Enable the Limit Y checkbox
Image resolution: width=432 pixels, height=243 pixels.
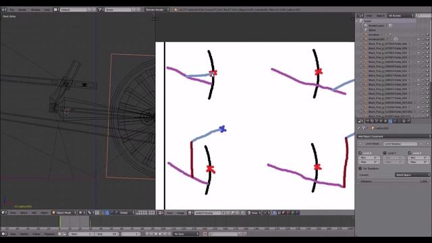point(385,153)
